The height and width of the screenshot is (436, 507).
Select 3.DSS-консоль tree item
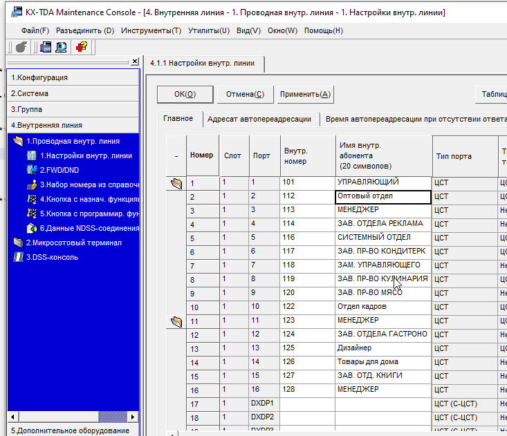tap(52, 258)
